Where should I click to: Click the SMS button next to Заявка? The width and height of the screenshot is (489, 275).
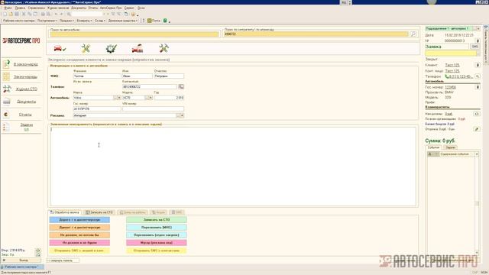point(475,47)
